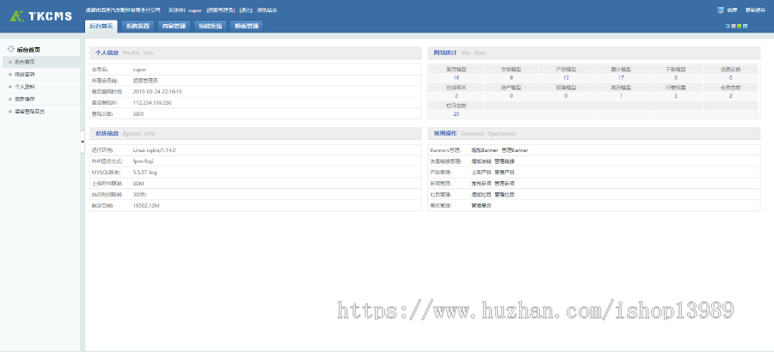The width and height of the screenshot is (774, 352).
Task: Switch to the 系统设置 tab
Action: click(x=138, y=26)
